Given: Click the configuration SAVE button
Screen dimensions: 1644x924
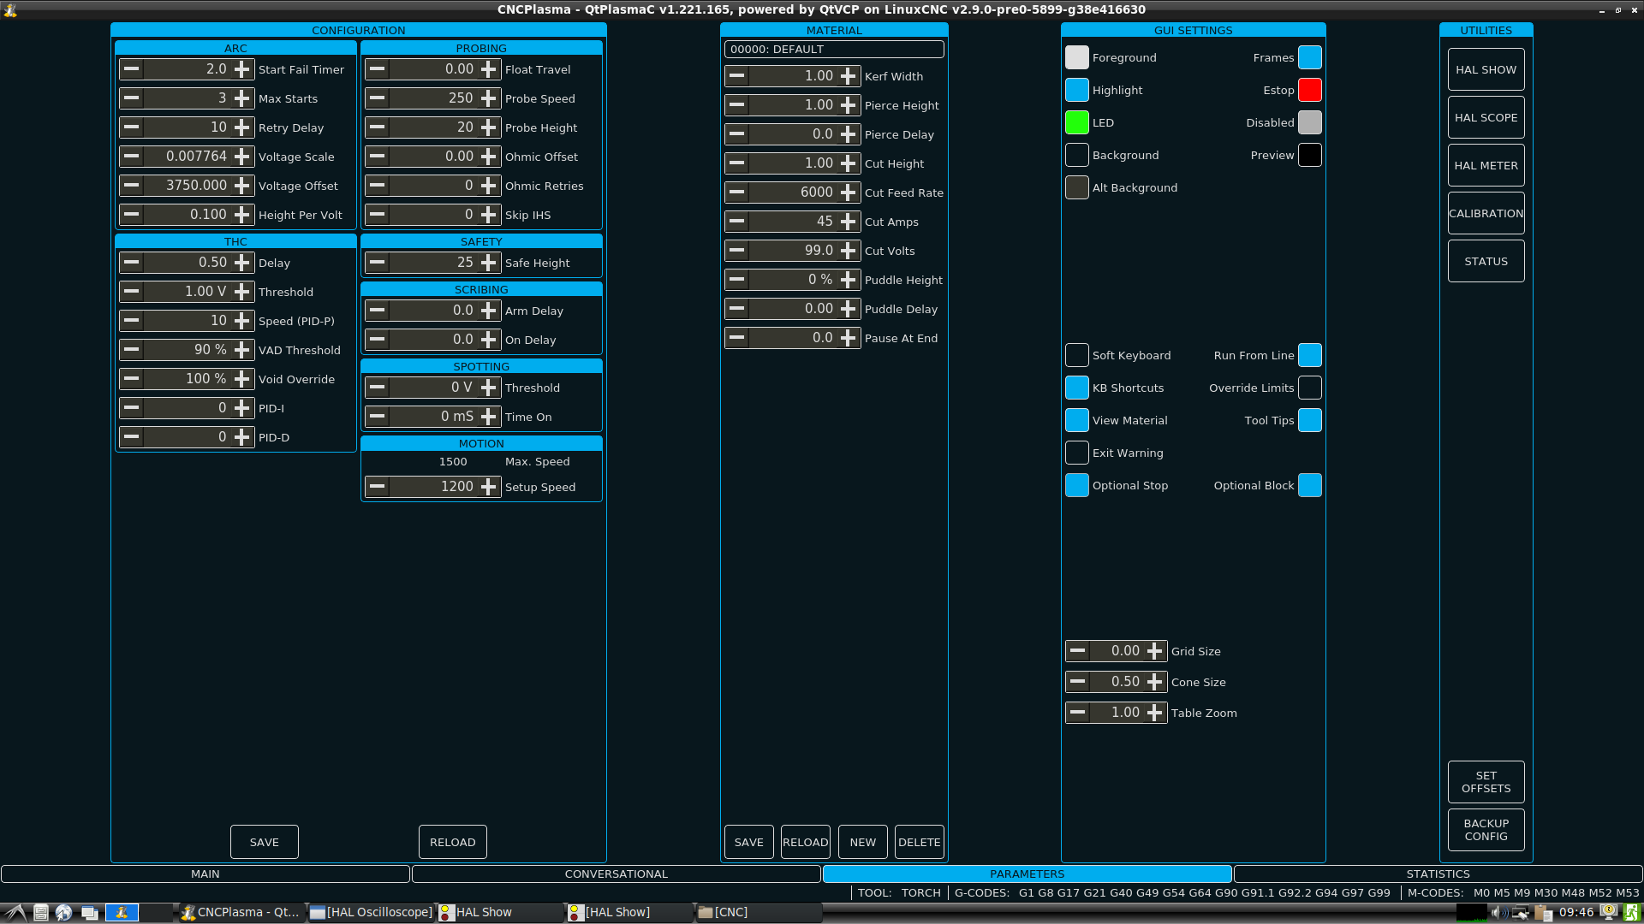Looking at the screenshot, I should 265,842.
